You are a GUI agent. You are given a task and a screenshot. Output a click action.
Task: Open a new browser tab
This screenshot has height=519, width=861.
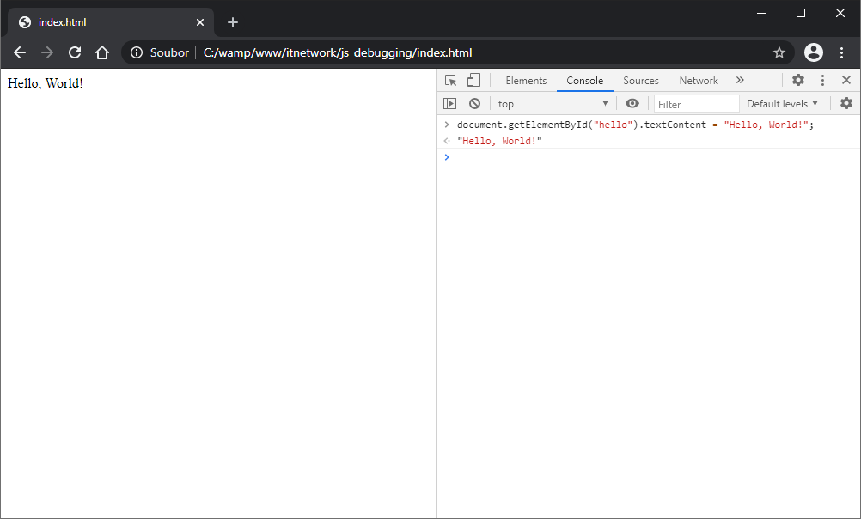[x=233, y=22]
